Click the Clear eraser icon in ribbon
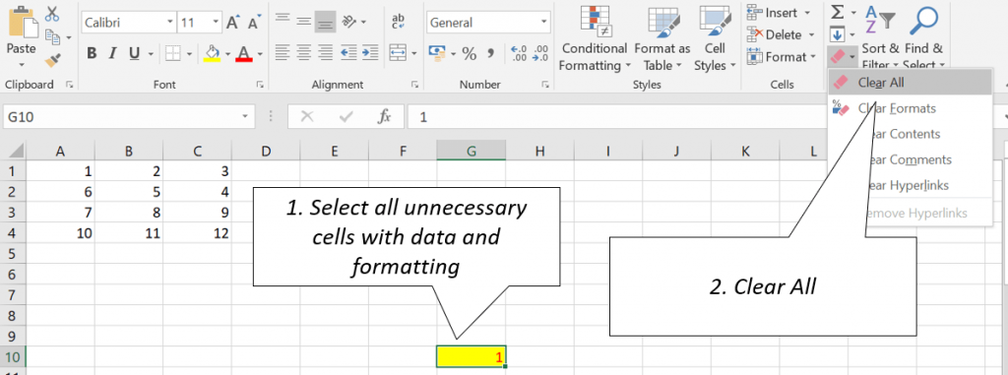The width and height of the screenshot is (1008, 375). 837,57
